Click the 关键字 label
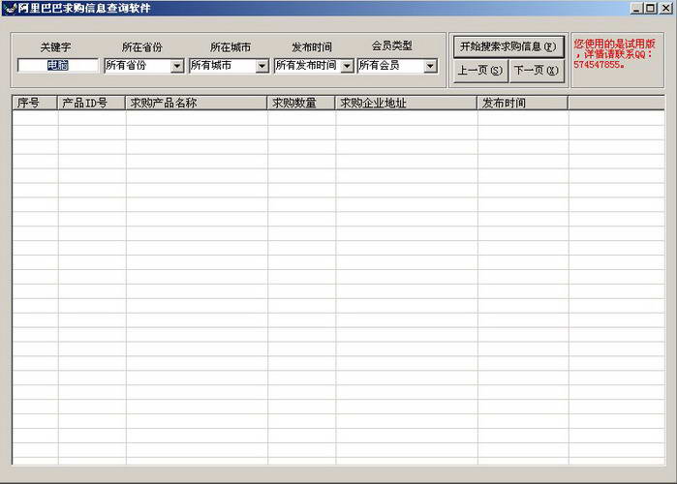This screenshot has width=677, height=484. (55, 47)
